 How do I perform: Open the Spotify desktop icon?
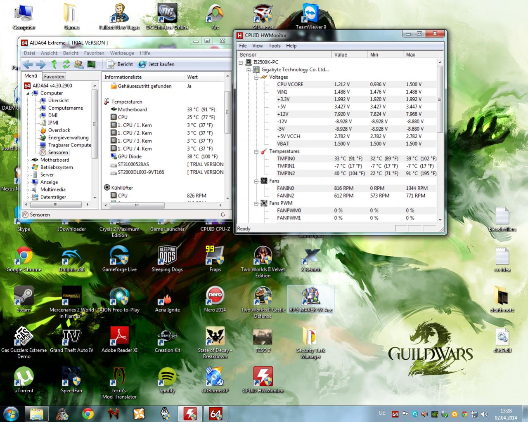pyautogui.click(x=167, y=380)
